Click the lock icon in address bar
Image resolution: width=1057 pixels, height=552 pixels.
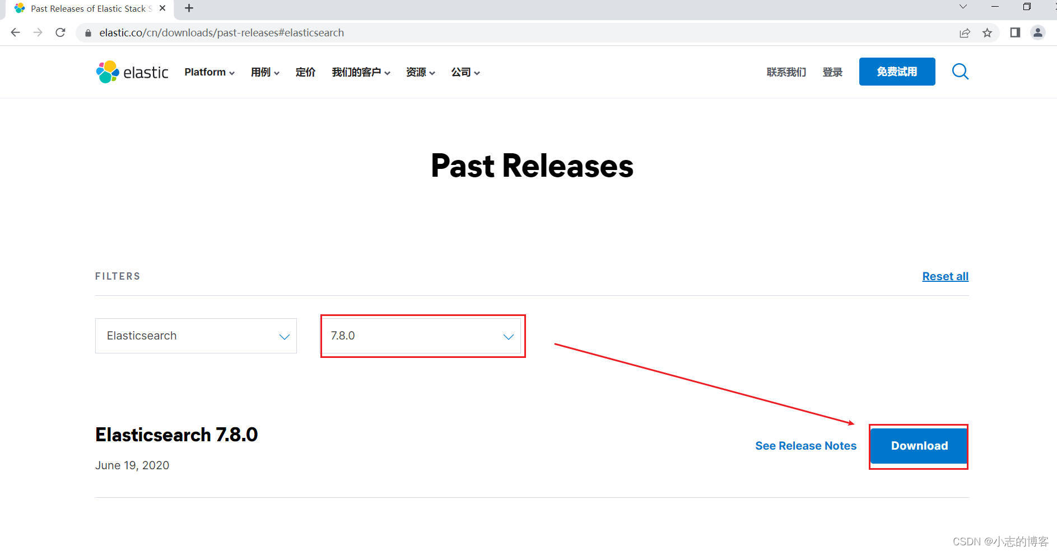[x=88, y=33]
